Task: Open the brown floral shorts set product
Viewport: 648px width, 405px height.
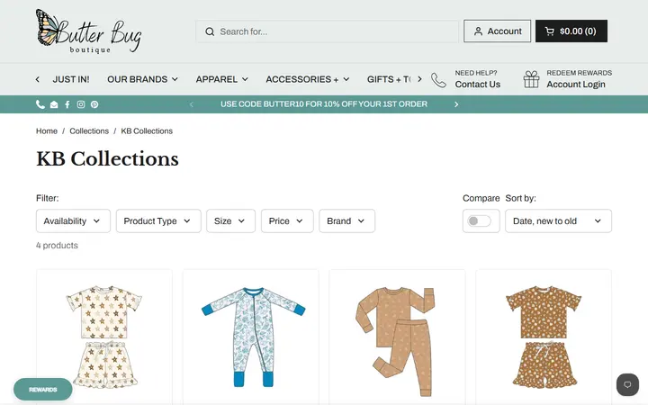Action: click(544, 337)
